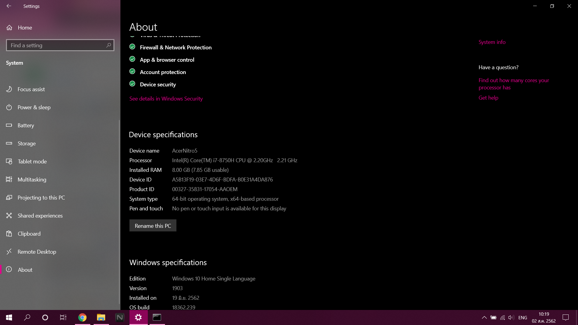Select Power & sleep
Image resolution: width=578 pixels, height=325 pixels.
pos(34,107)
